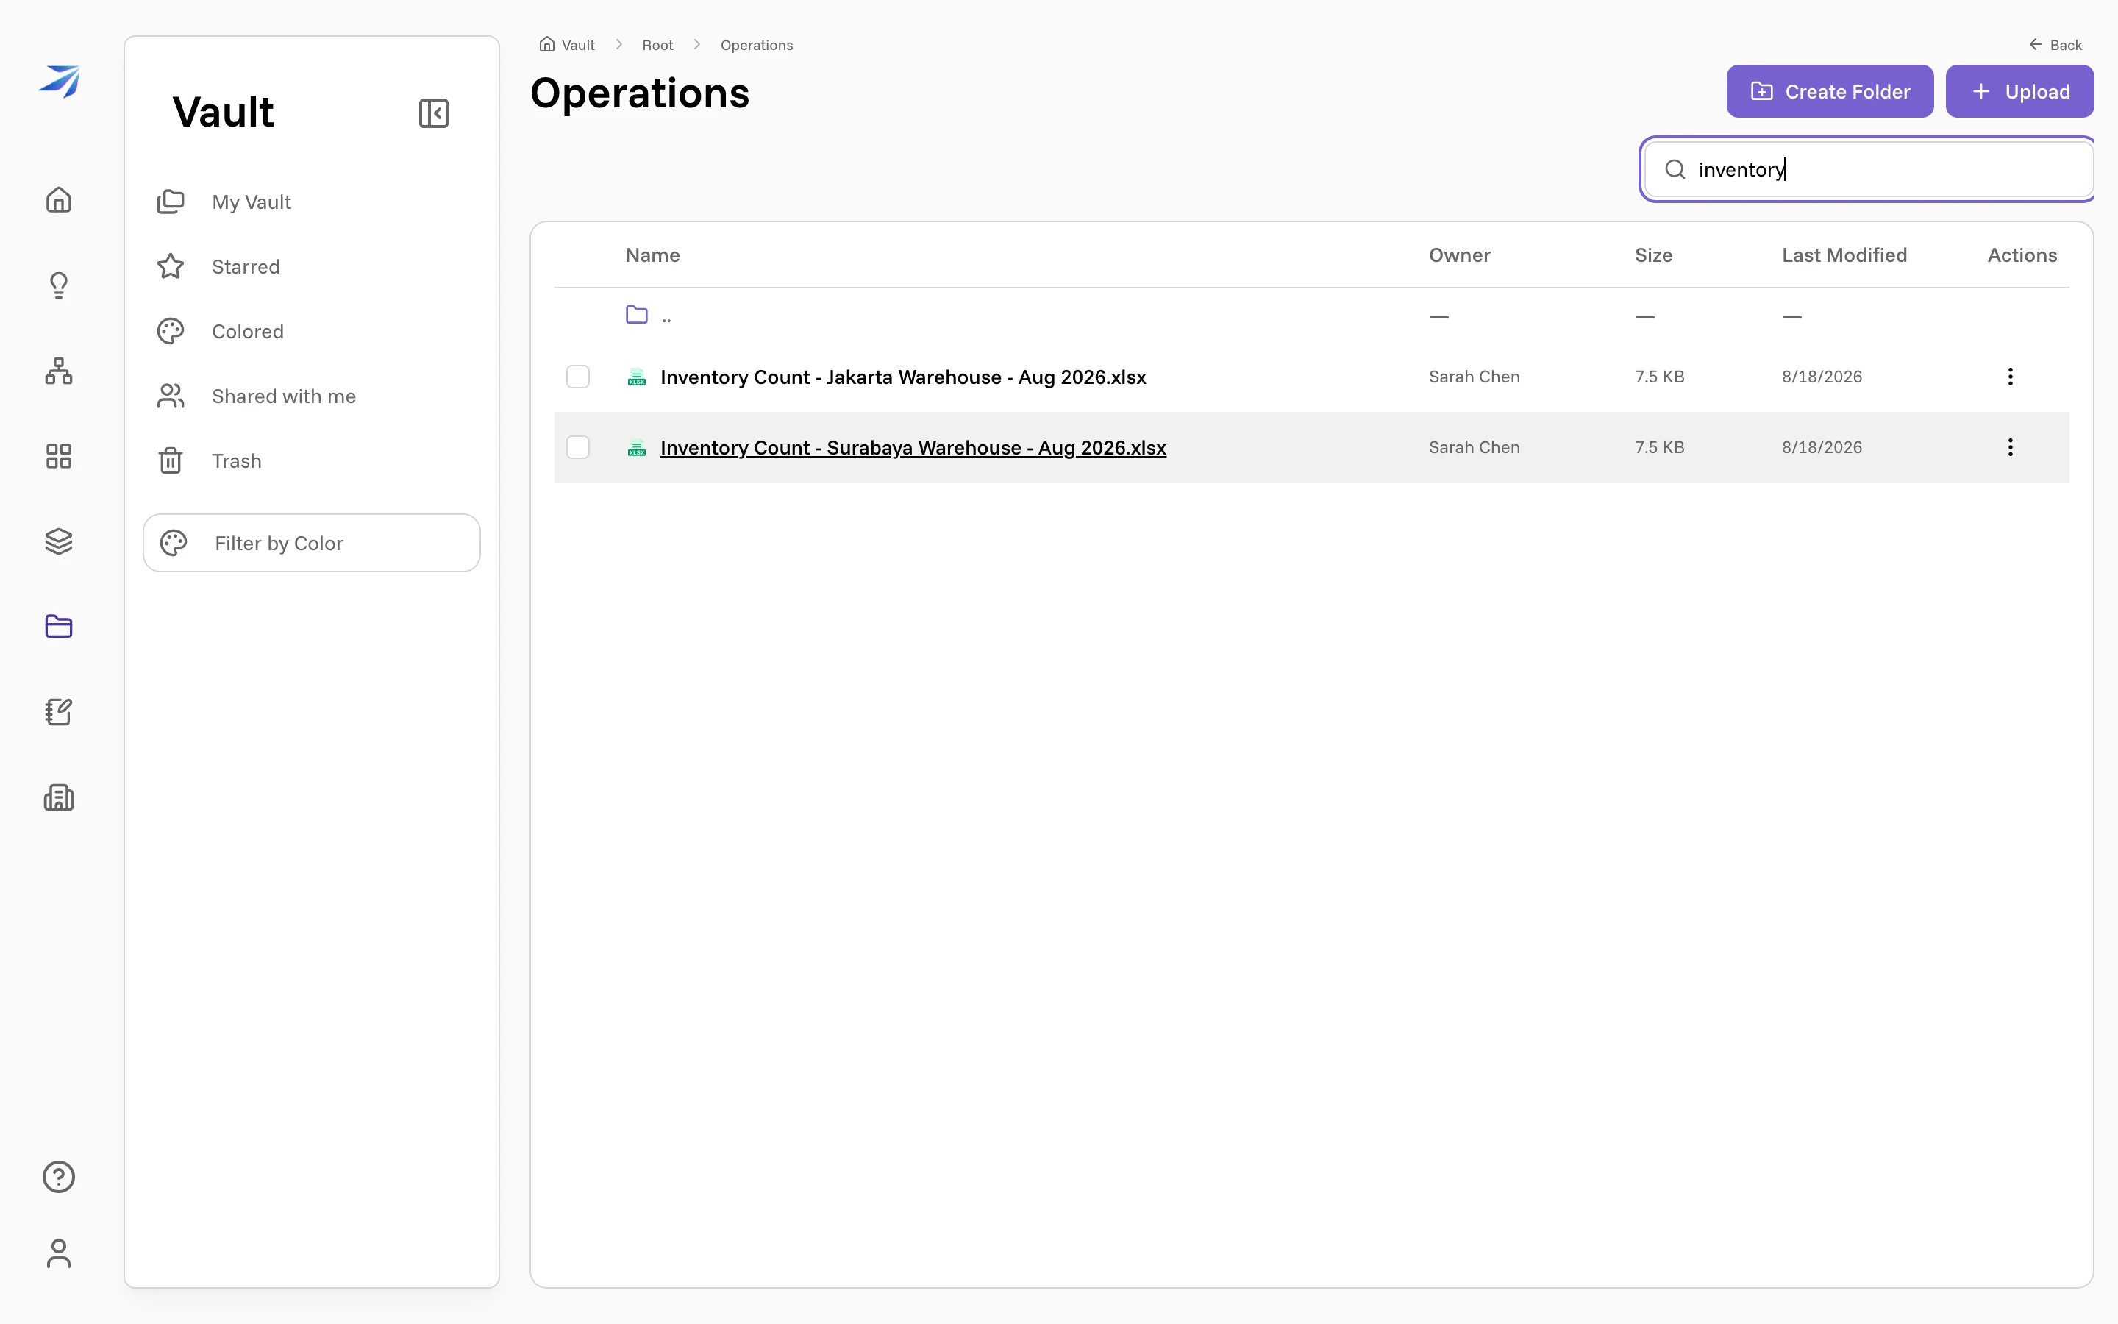Screen dimensions: 2118x1324
Task: Open the lightbulb insights icon
Action: click(x=59, y=285)
